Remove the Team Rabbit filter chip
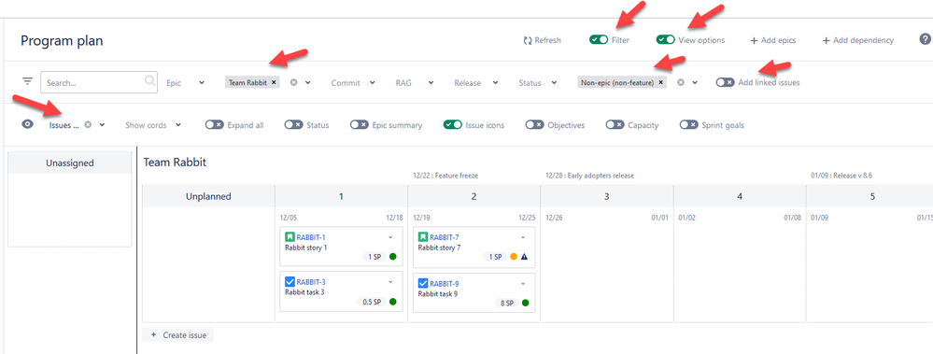 pyautogui.click(x=274, y=83)
